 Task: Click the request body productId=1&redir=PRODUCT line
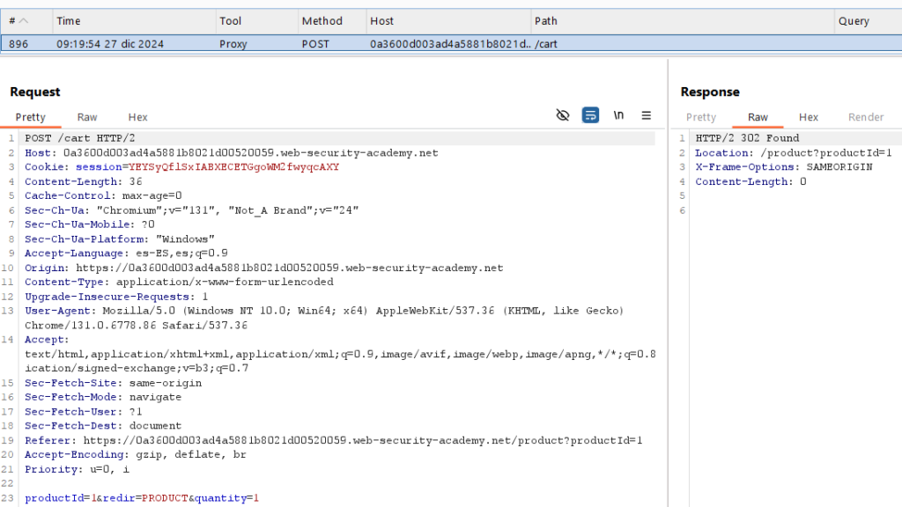(142, 498)
